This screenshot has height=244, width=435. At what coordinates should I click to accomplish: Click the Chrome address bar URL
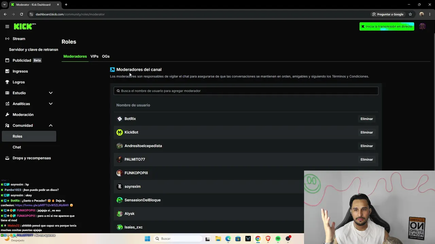[70, 14]
